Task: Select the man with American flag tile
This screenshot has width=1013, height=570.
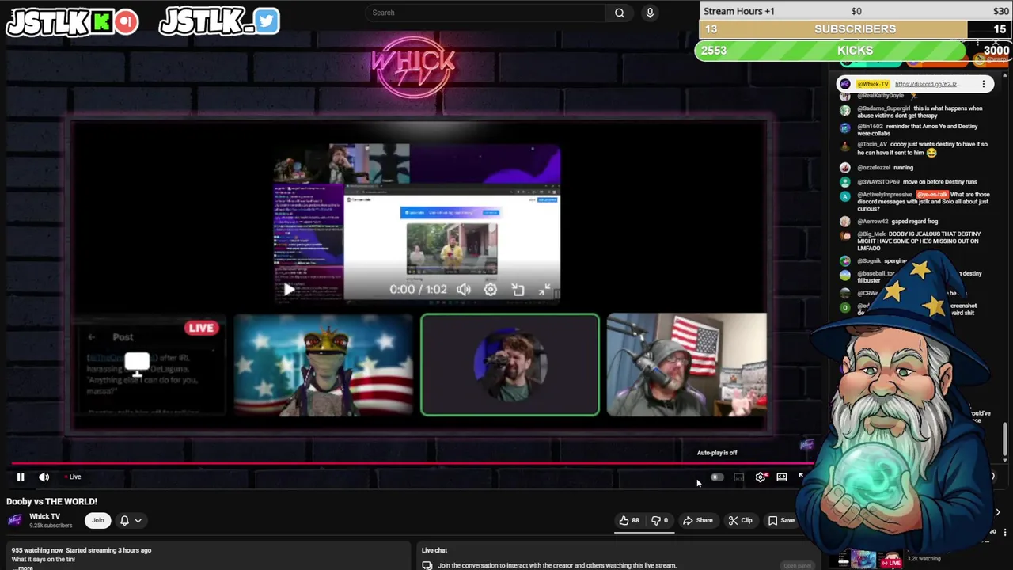Action: pyautogui.click(x=686, y=365)
